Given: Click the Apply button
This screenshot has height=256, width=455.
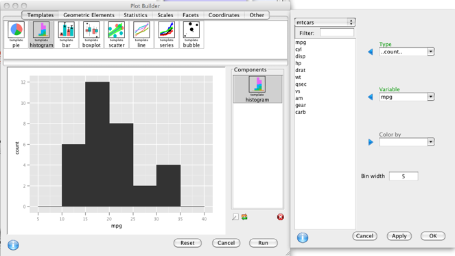Looking at the screenshot, I should pyautogui.click(x=399, y=236).
